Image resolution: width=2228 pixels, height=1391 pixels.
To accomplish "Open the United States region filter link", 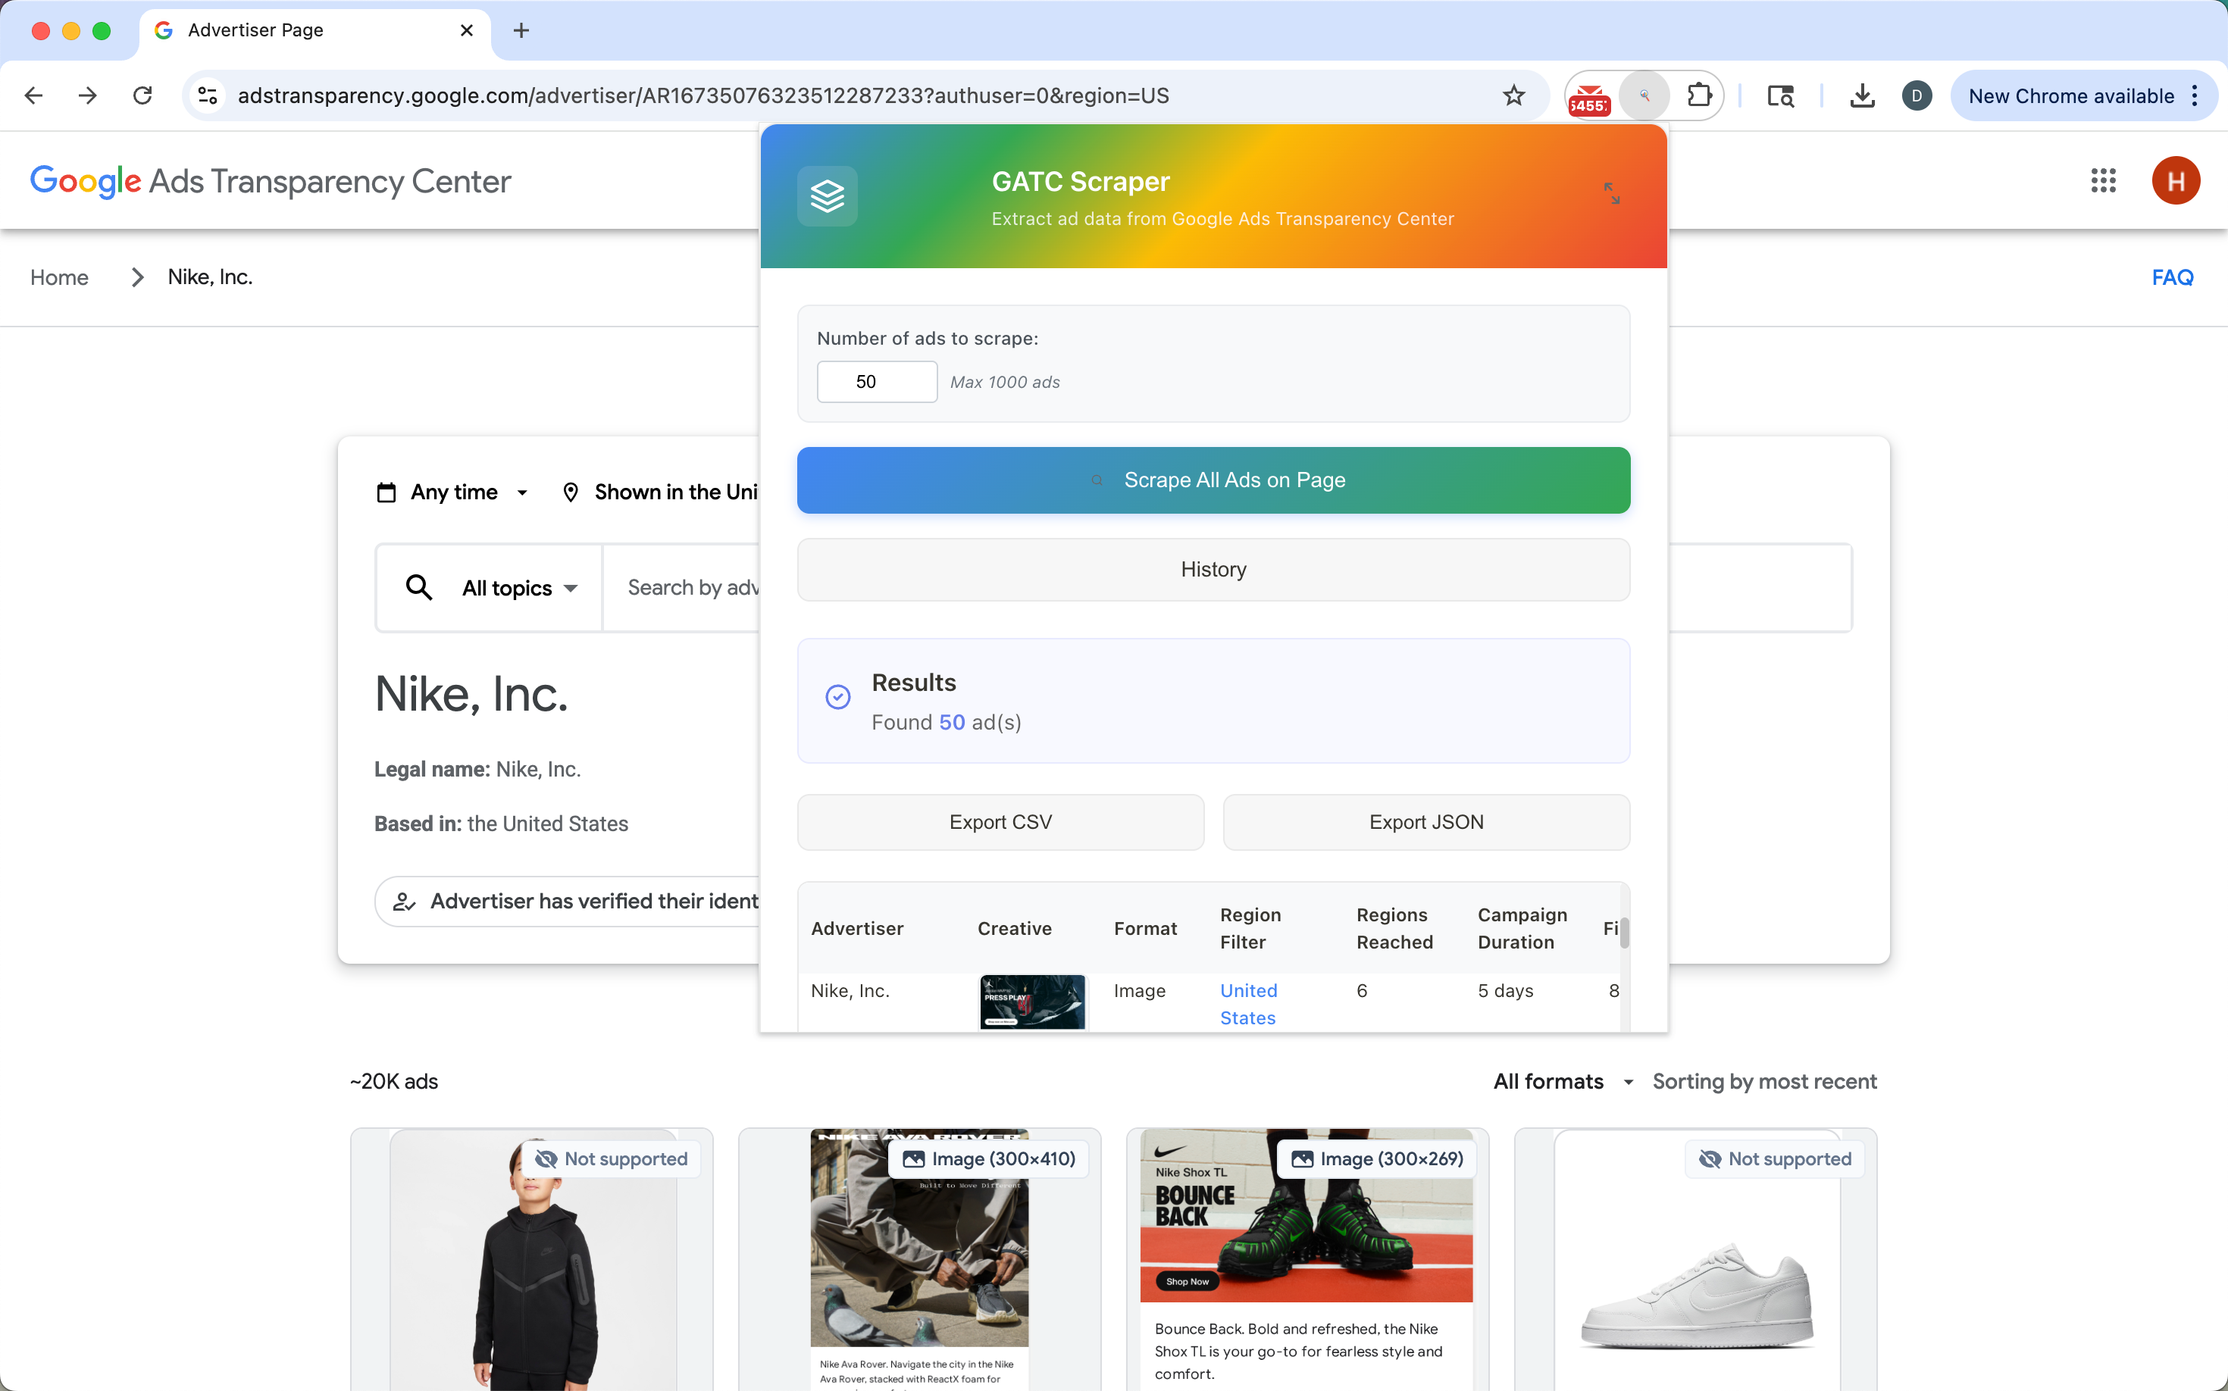I will pyautogui.click(x=1248, y=1004).
